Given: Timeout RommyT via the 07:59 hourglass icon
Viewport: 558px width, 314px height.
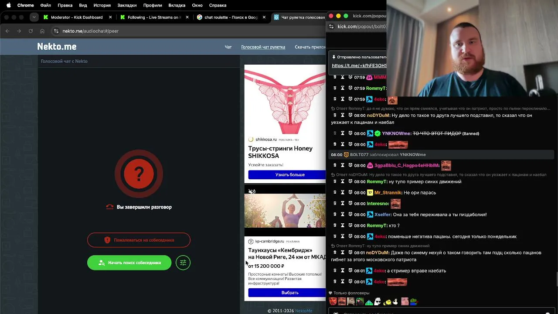Looking at the screenshot, I should (343, 88).
